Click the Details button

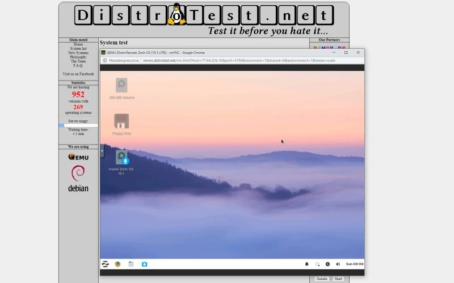point(322,278)
